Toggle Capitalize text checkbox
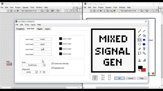Screen dimensions: 163x91 tap(52, 68)
